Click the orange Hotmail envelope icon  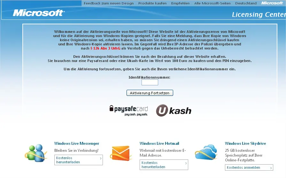coord(121,153)
